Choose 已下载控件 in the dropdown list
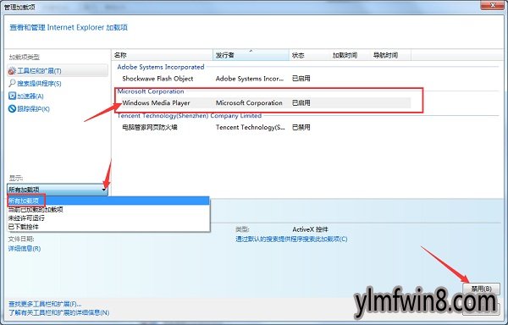 (x=108, y=227)
